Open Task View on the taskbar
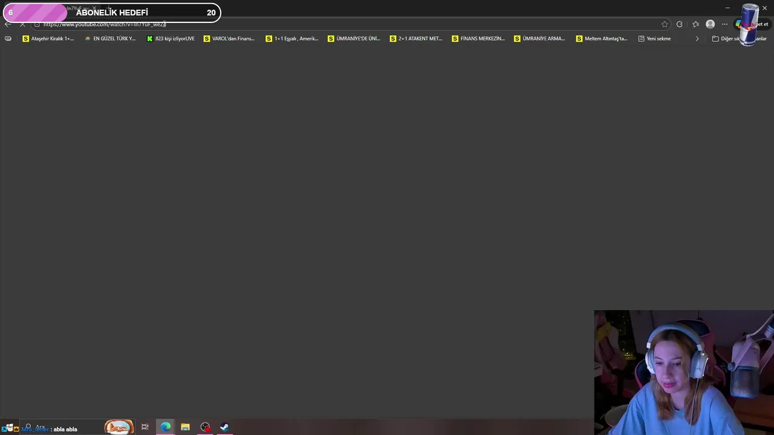This screenshot has height=435, width=774. pyautogui.click(x=145, y=427)
